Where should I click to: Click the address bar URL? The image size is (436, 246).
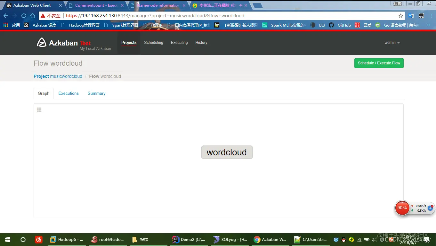coord(155,16)
